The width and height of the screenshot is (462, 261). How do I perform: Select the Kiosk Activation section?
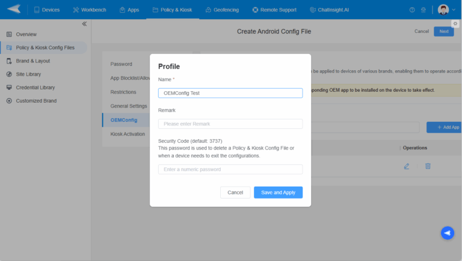128,134
